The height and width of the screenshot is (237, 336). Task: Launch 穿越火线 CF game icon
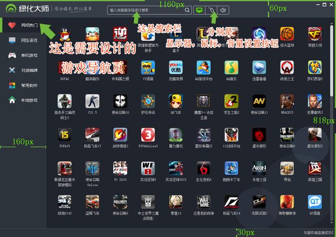315,34
